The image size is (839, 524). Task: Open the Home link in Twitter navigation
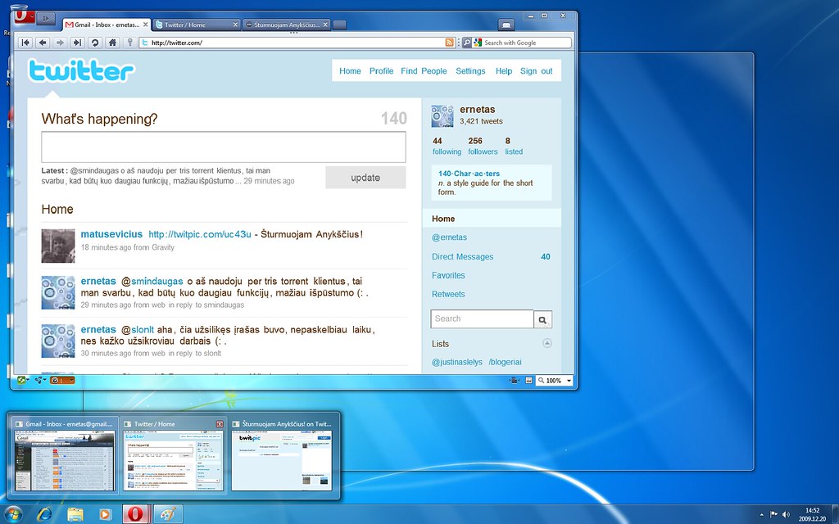[350, 71]
